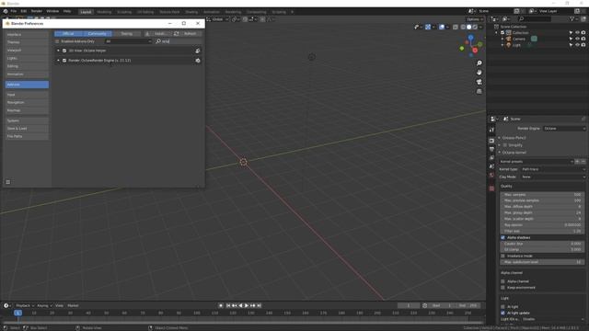The height and width of the screenshot is (331, 589).
Task: Click the pan hand icon in the viewport
Action: point(479,73)
